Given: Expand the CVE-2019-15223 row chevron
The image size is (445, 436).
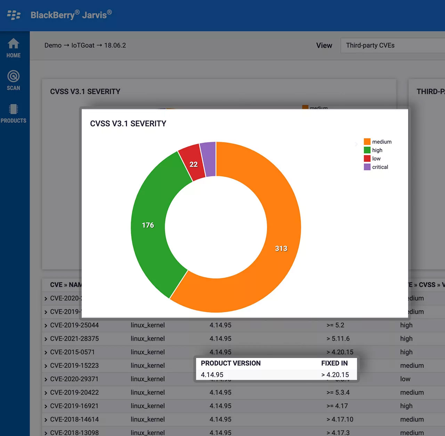Looking at the screenshot, I should (46, 366).
